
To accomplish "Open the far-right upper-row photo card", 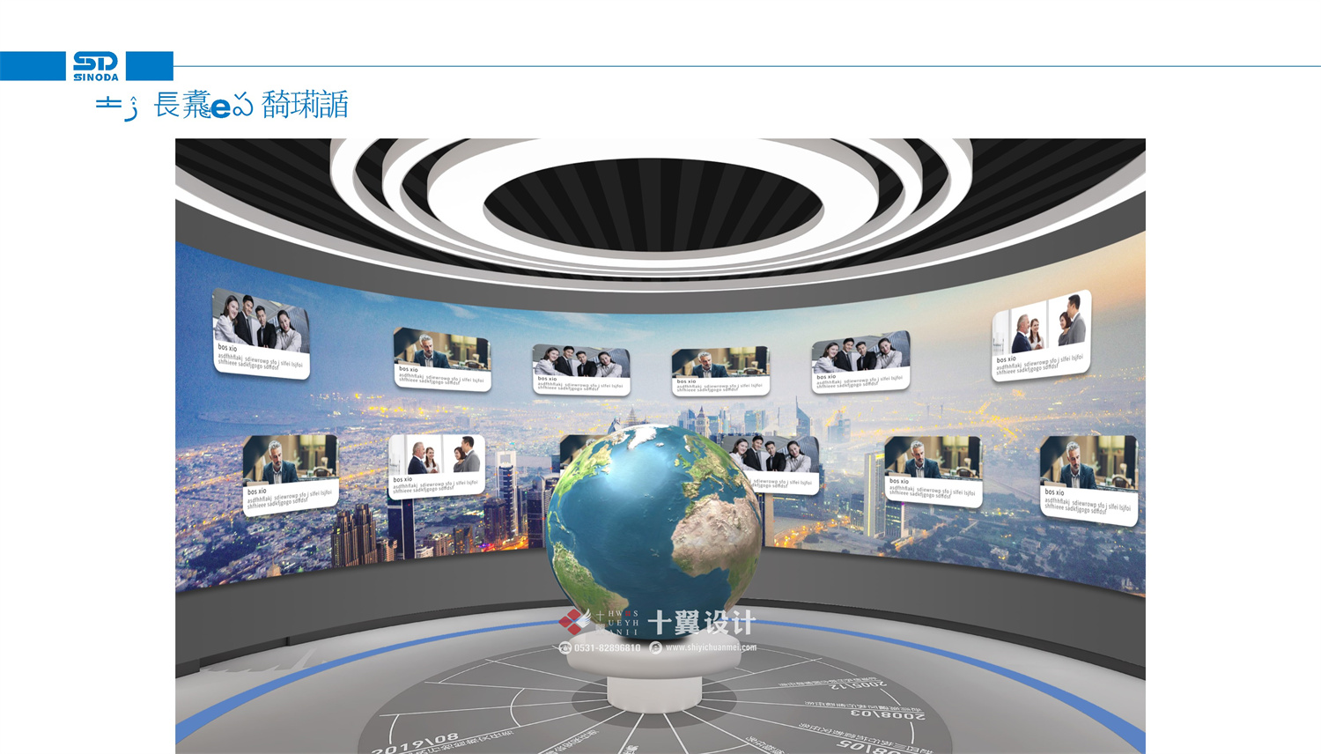I will coord(1042,336).
